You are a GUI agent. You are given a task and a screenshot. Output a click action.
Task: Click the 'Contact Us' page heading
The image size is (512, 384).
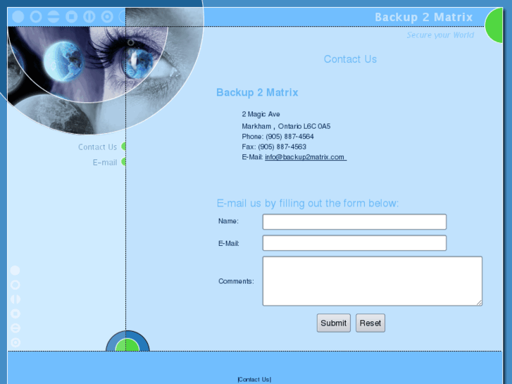(x=350, y=59)
